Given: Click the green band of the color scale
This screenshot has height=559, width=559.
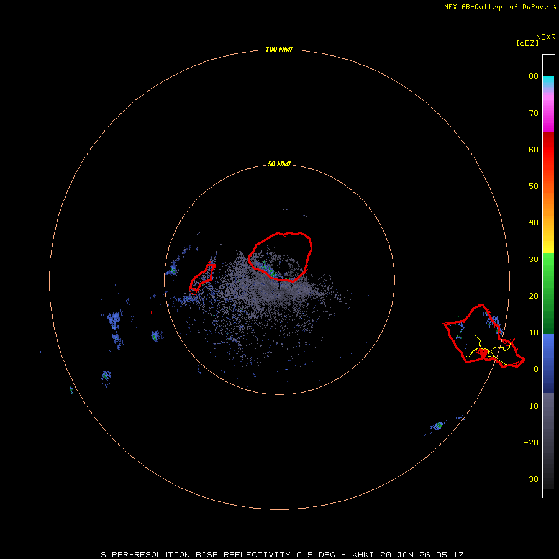Looking at the screenshot, I should (x=548, y=293).
